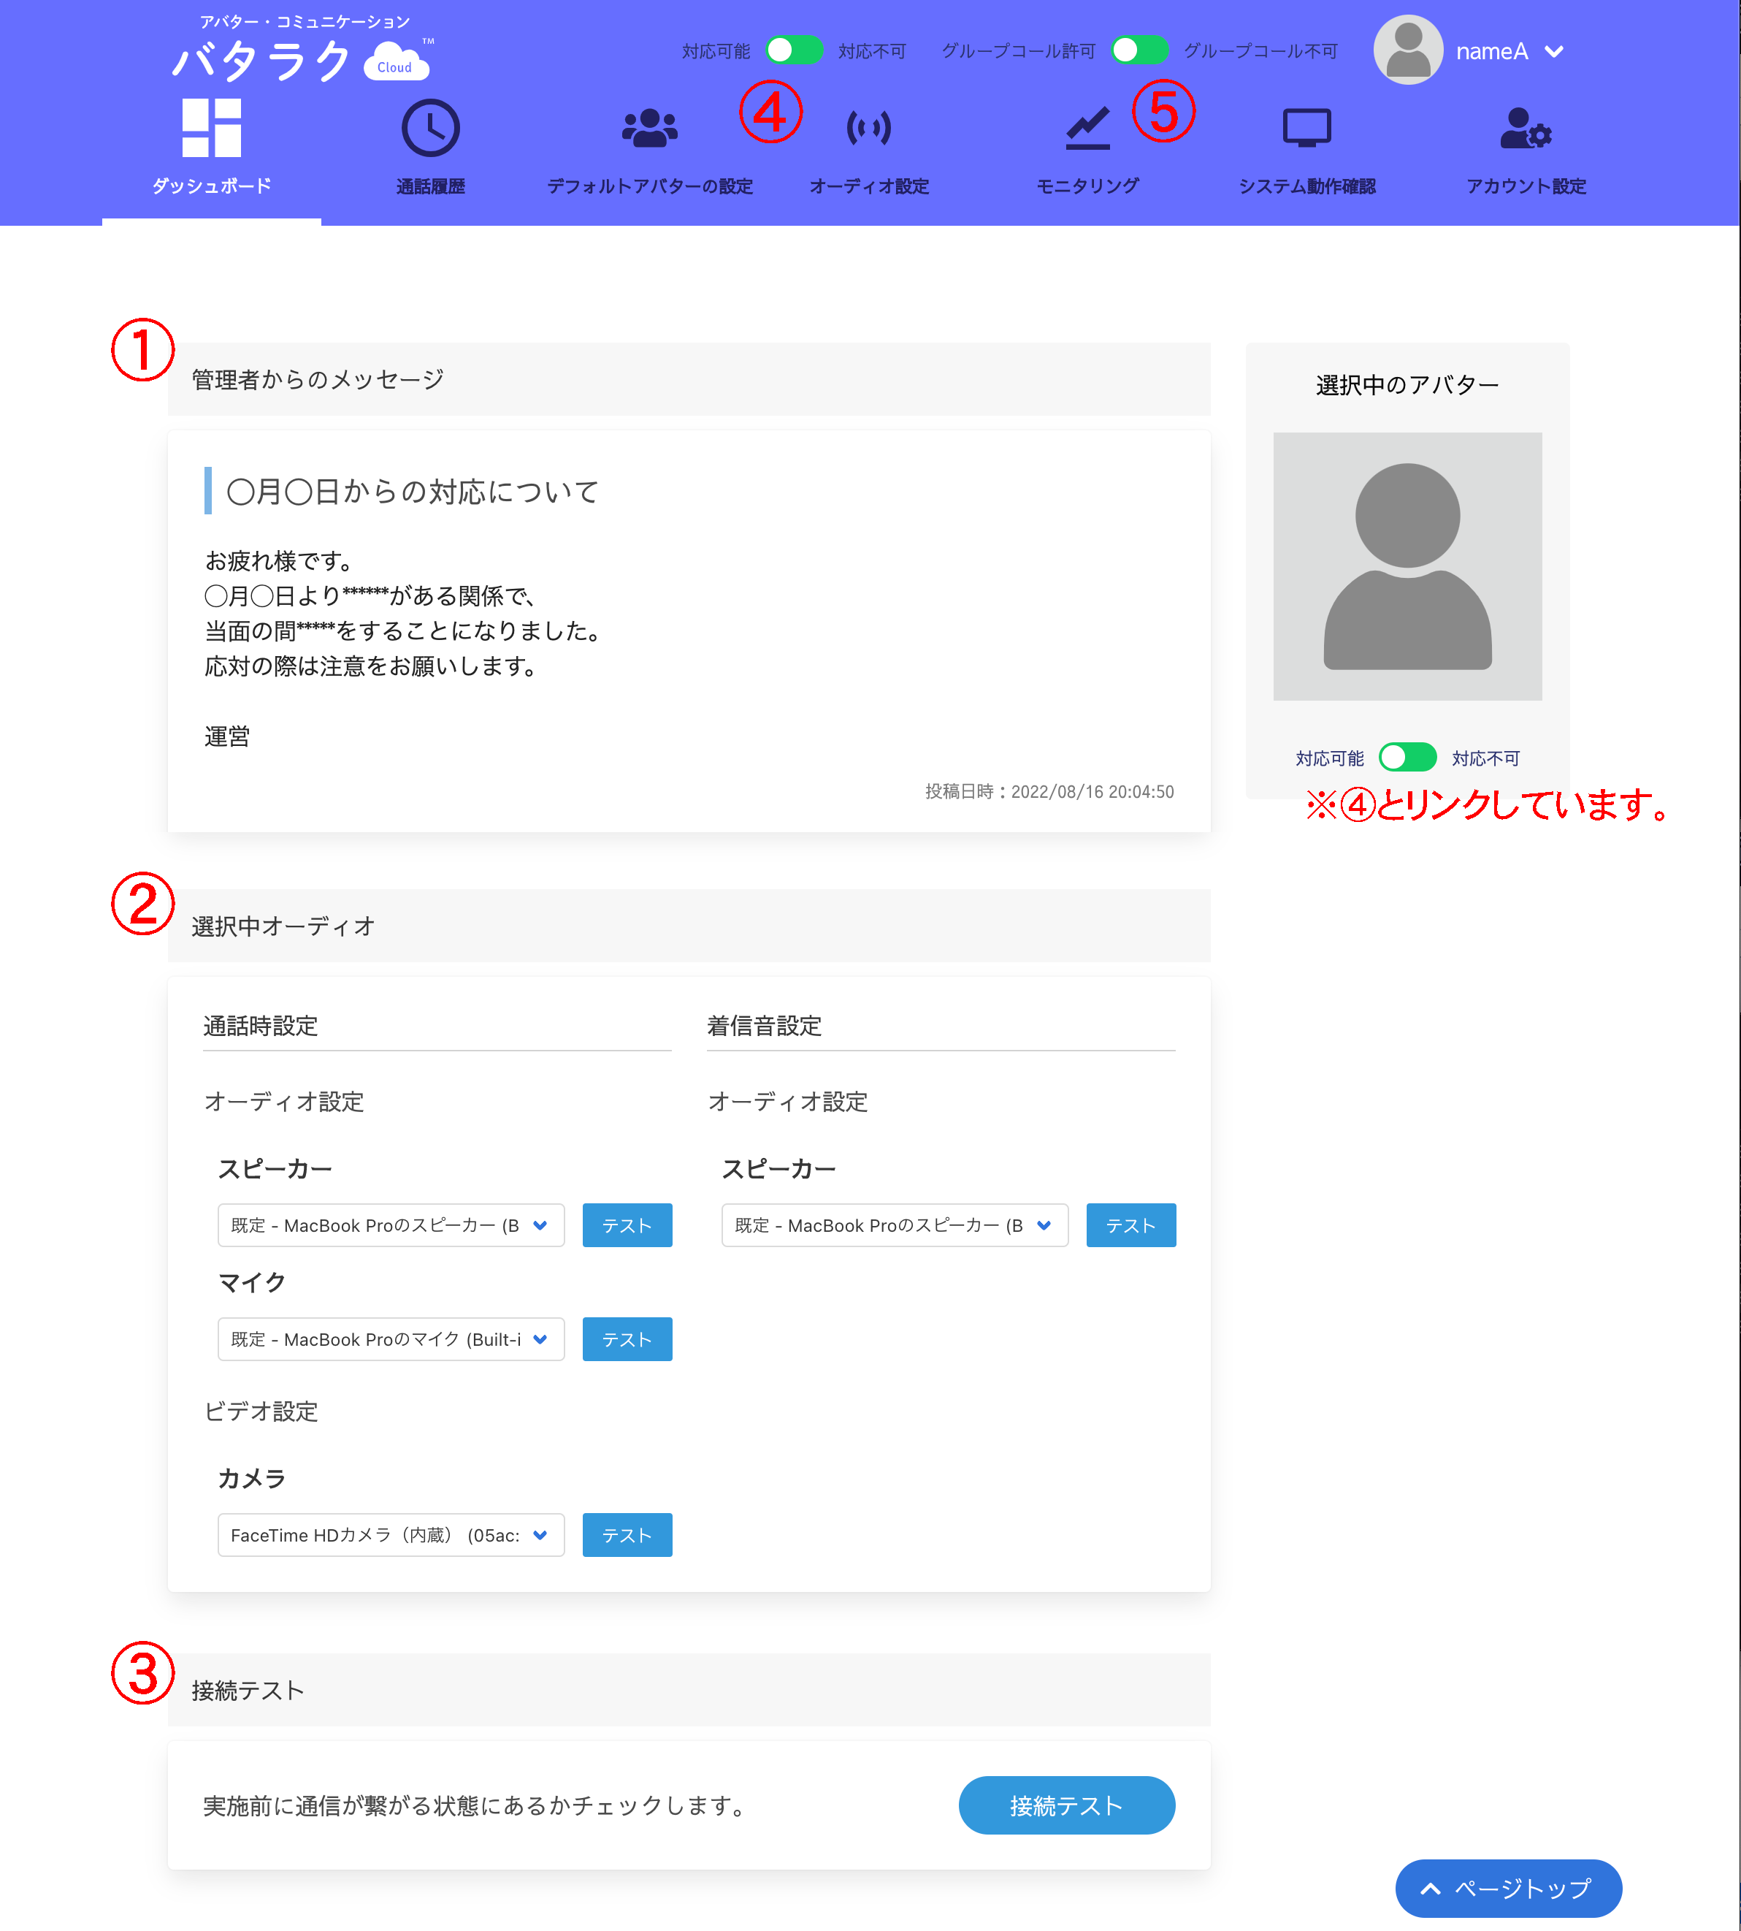Screen dimensions: 1741x1931
Task: Toggle availability switch under selected avatar
Action: pyautogui.click(x=1407, y=758)
